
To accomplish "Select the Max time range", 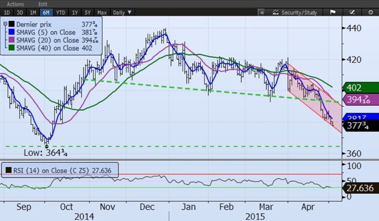I will tap(102, 12).
